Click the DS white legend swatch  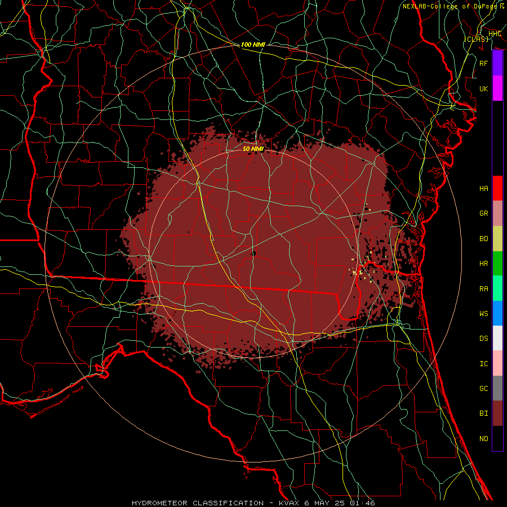[497, 338]
